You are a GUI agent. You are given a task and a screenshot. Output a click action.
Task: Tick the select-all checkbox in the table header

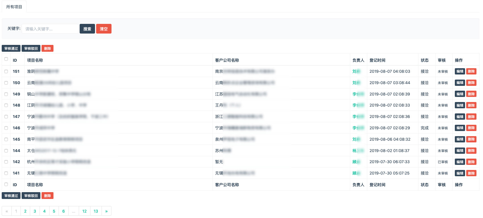[x=6, y=59]
